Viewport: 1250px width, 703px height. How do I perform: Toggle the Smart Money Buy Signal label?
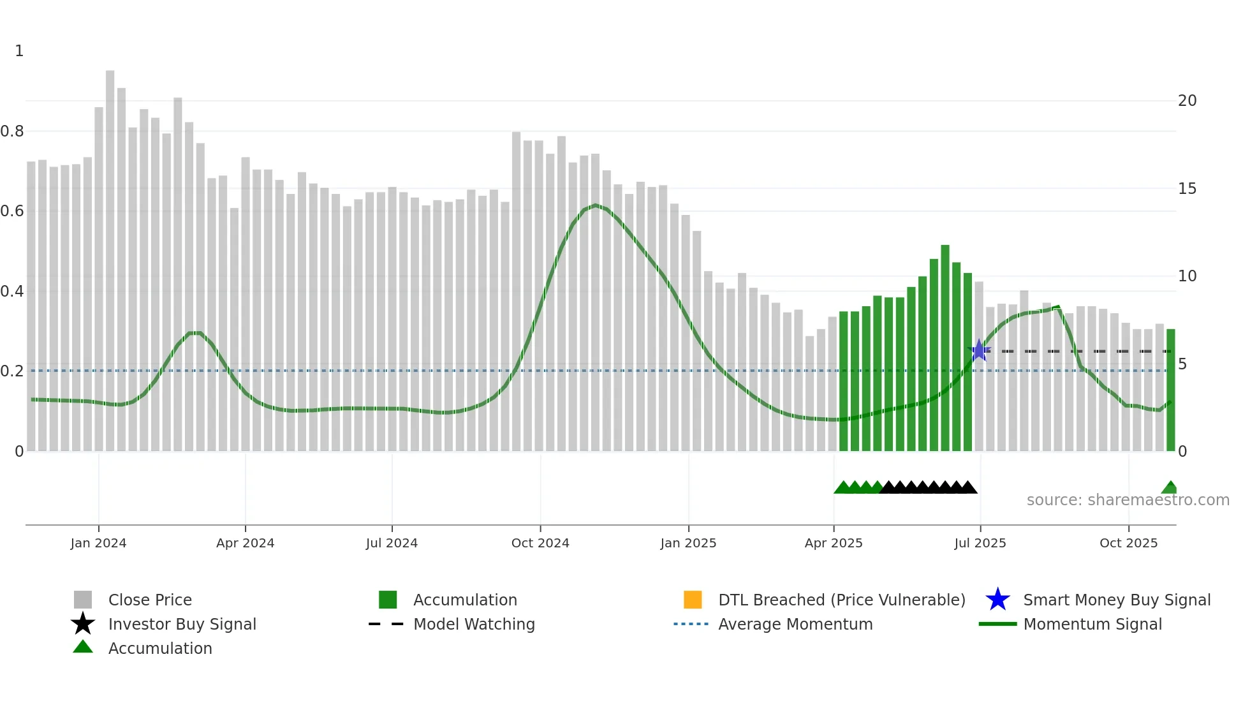[x=1117, y=600]
